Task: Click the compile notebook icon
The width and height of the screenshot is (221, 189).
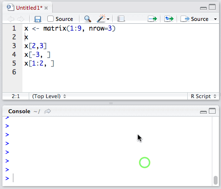Action: 121,19
